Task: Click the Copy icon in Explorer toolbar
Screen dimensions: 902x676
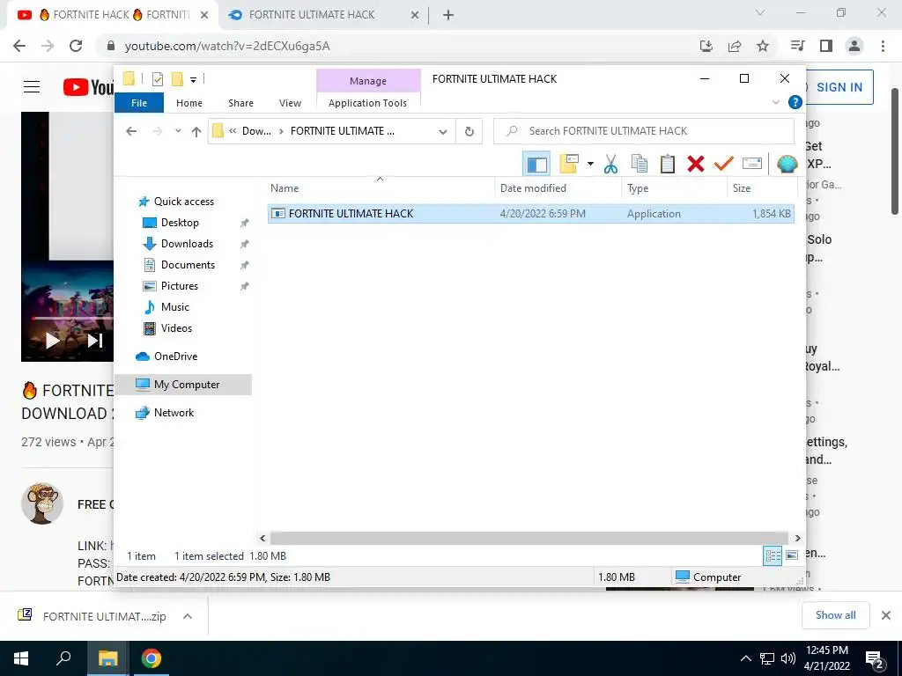Action: [x=640, y=164]
